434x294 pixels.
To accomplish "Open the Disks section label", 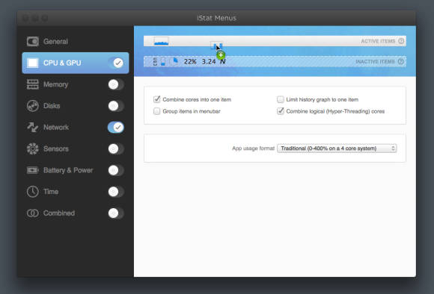I will [52, 106].
